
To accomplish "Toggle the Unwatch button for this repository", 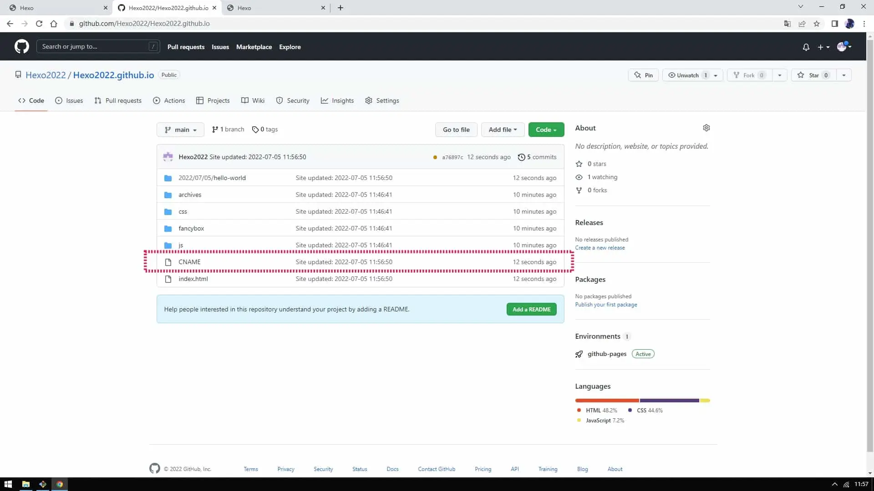I will point(687,75).
